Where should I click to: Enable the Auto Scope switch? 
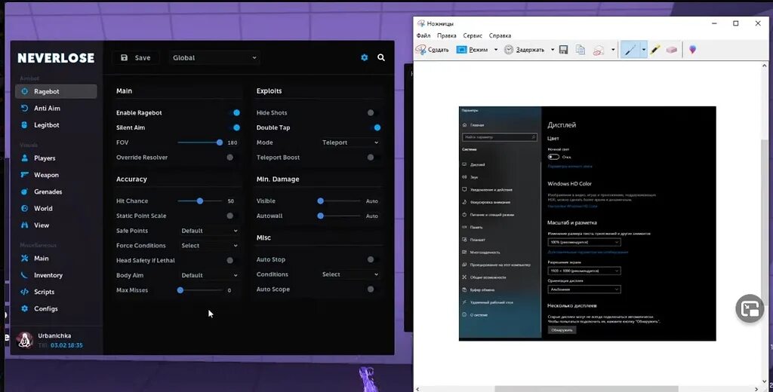(373, 289)
